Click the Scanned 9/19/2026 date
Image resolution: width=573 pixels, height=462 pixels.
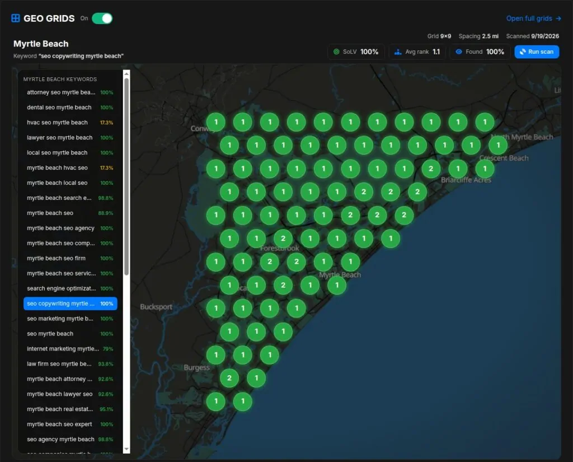(x=545, y=36)
